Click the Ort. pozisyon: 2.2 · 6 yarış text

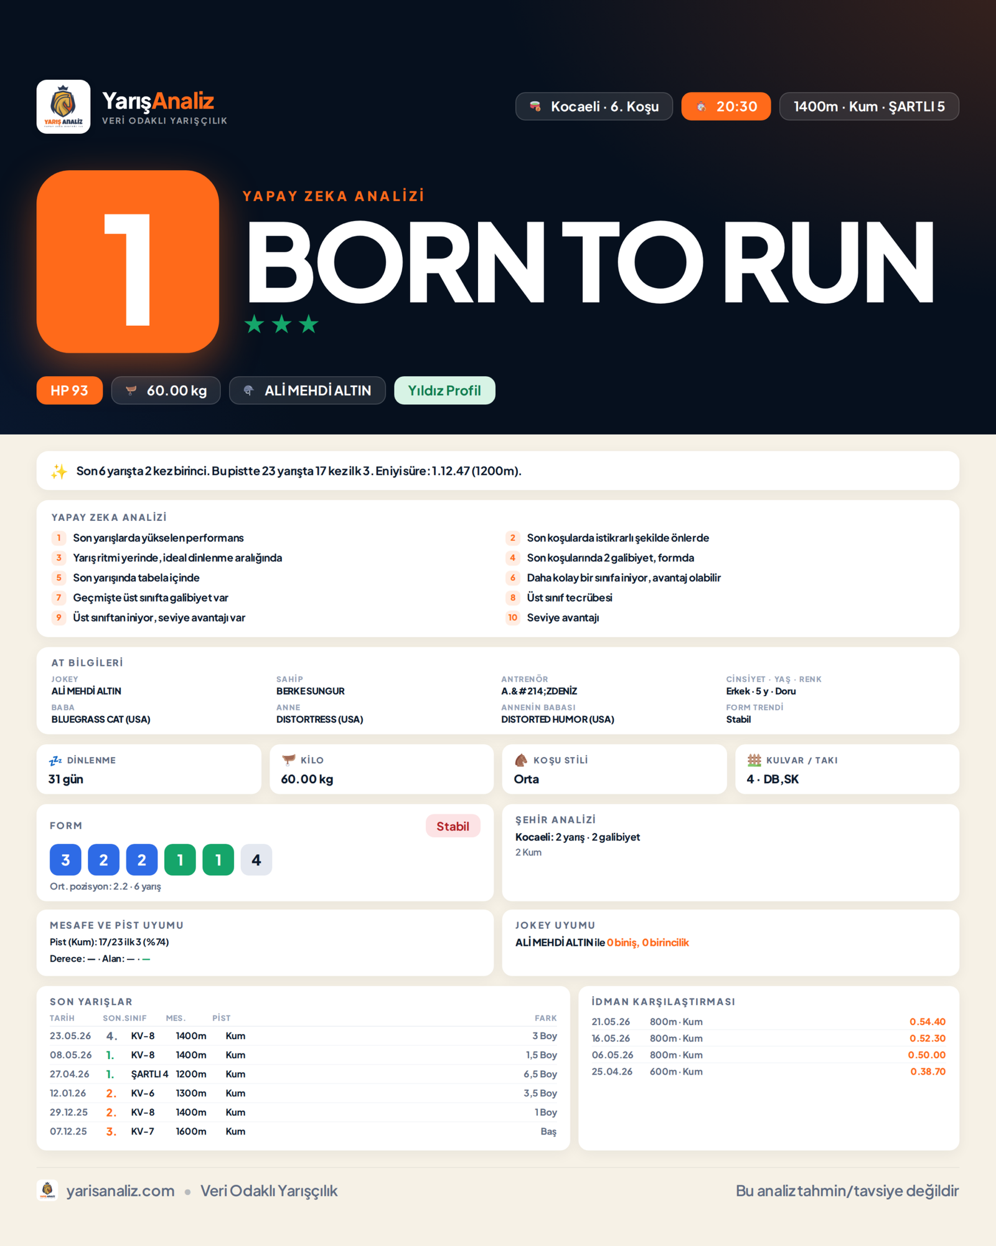(x=105, y=886)
